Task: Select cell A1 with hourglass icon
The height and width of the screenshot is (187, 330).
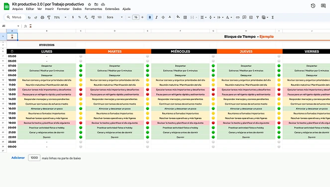Action: point(12,37)
